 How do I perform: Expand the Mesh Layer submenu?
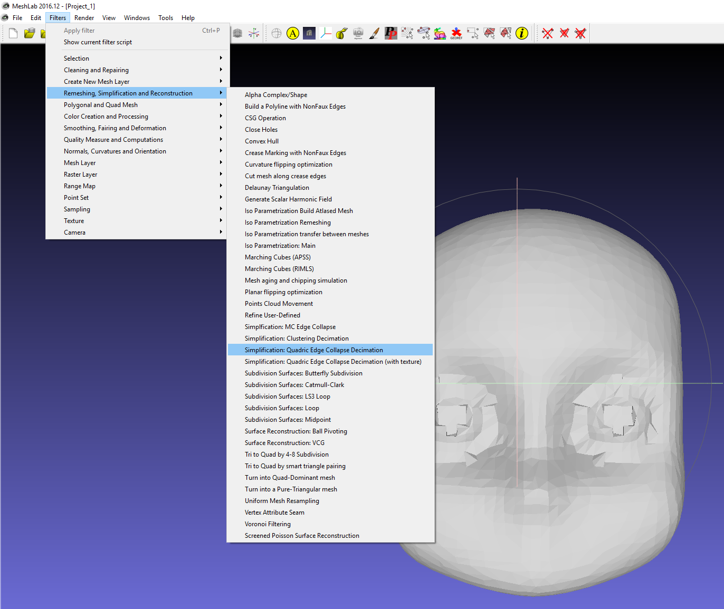point(137,163)
